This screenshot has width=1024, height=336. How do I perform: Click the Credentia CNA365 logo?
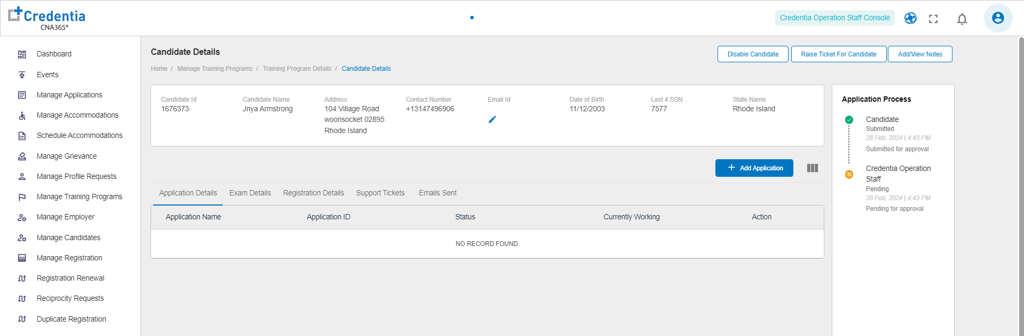click(47, 19)
